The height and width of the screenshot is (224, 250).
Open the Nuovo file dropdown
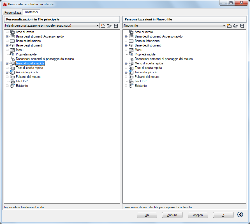[224, 25]
